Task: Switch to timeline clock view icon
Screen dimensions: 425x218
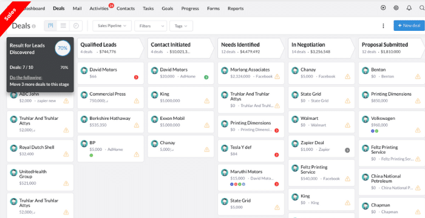Action: tap(76, 25)
